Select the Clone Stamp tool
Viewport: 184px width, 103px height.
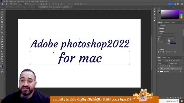pos(2,32)
